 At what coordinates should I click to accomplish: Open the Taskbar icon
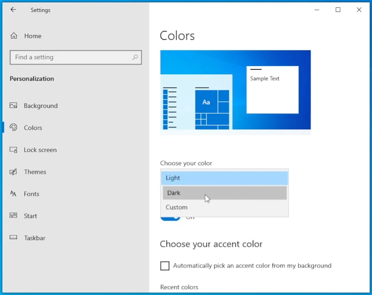[13, 238]
